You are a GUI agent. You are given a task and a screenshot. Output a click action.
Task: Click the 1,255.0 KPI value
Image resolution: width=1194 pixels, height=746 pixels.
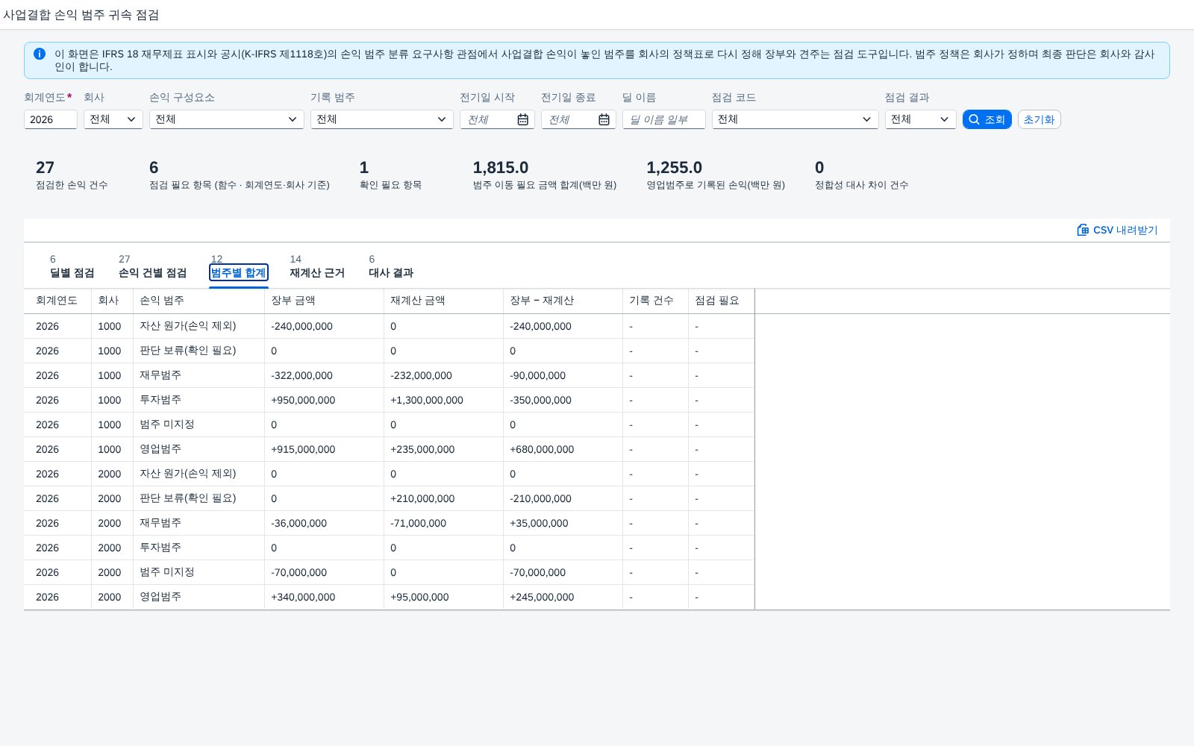tap(675, 168)
